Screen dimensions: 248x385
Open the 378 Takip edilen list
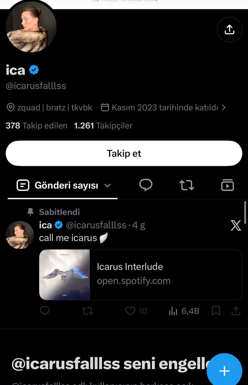37,126
